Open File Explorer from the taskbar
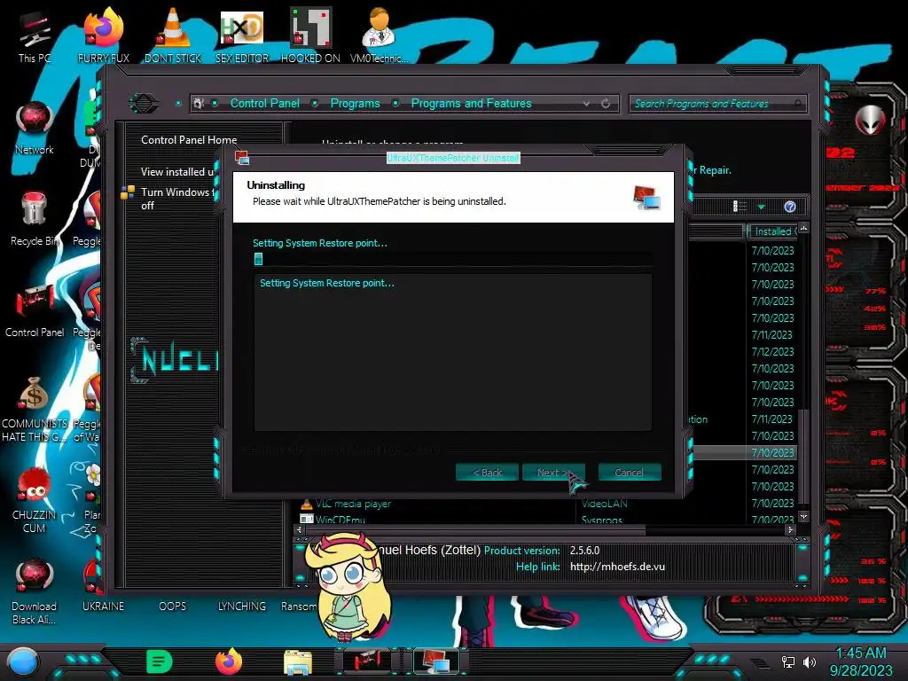908x681 pixels. 298,662
